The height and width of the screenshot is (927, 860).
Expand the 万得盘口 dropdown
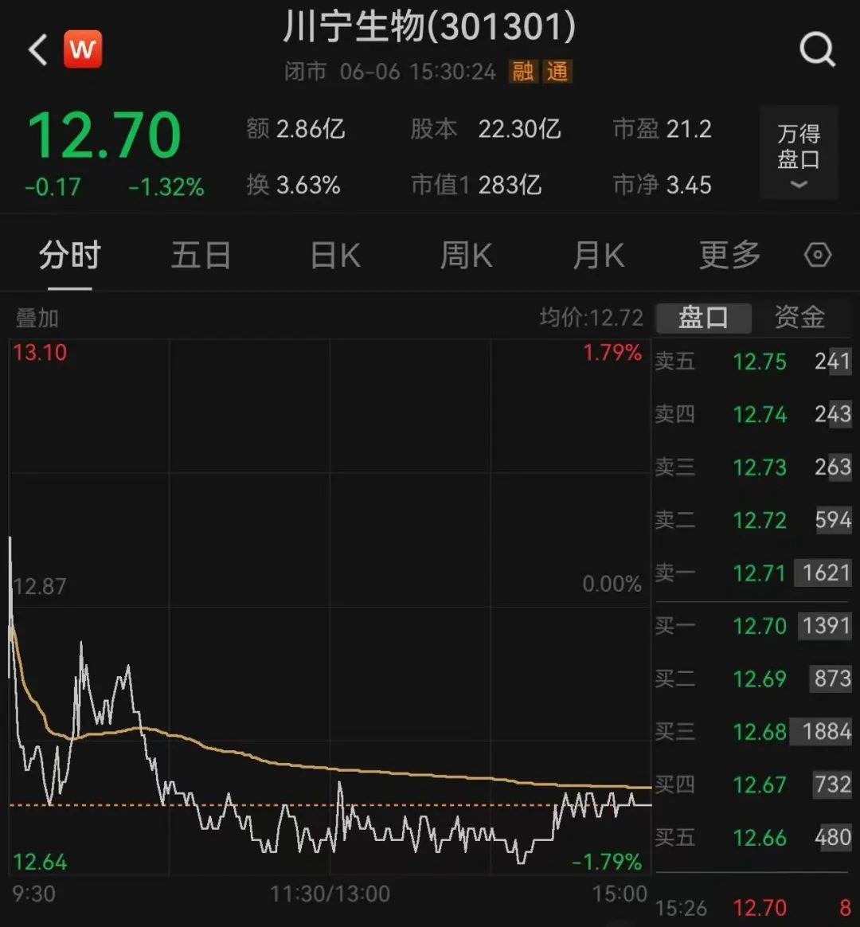click(x=799, y=153)
